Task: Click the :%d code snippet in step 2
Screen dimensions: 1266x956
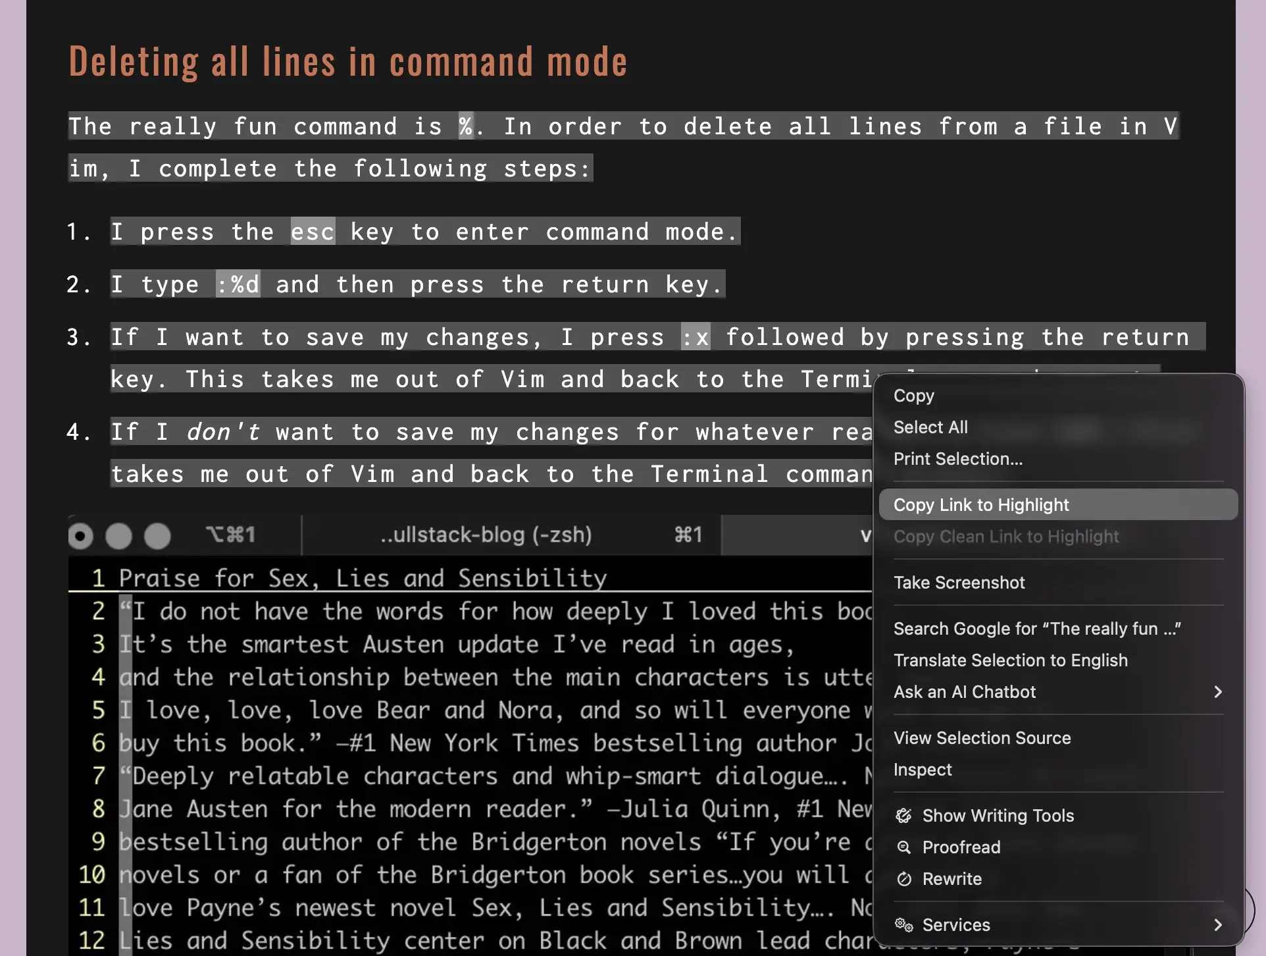Action: coord(238,284)
